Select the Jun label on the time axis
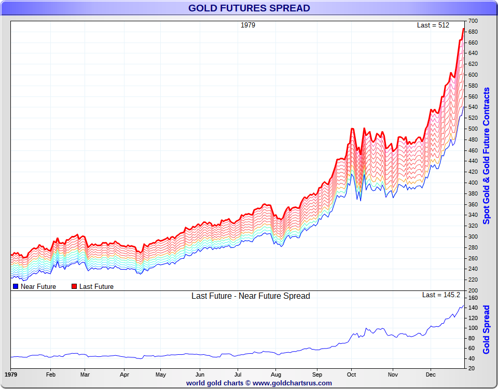498x389 pixels. point(200,374)
